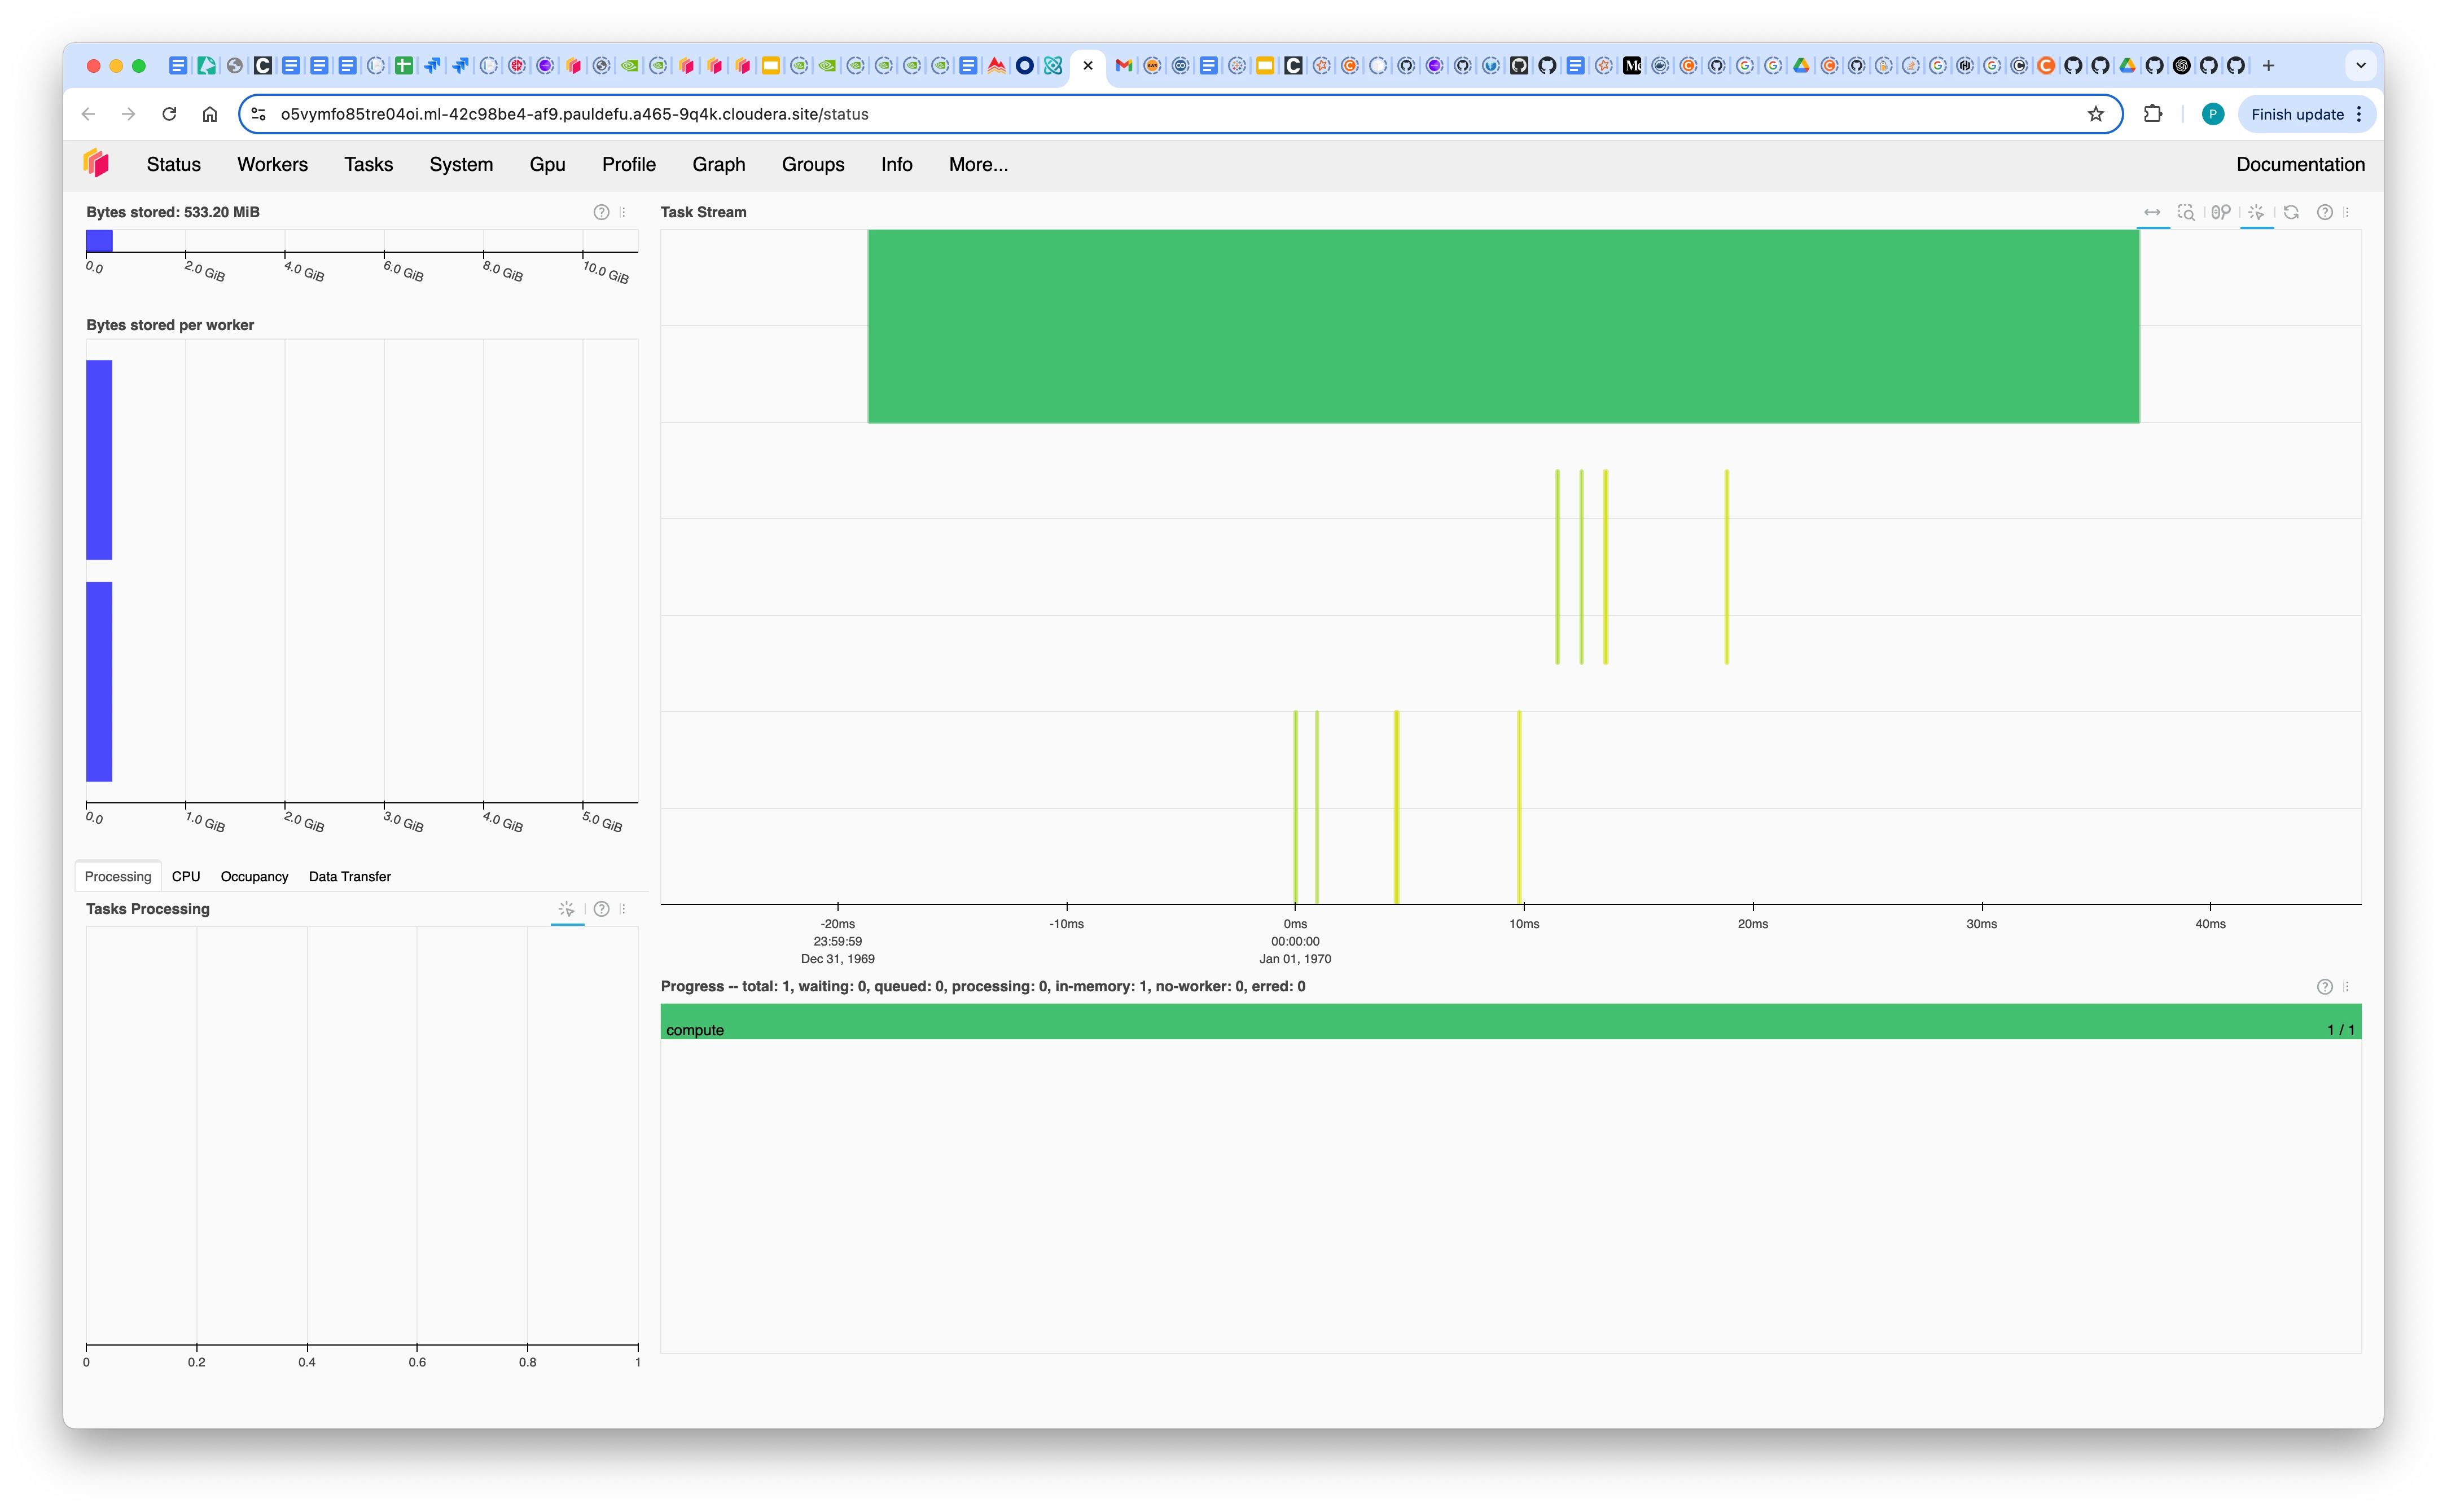Open the Profile page
This screenshot has width=2447, height=1512.
pyautogui.click(x=629, y=164)
